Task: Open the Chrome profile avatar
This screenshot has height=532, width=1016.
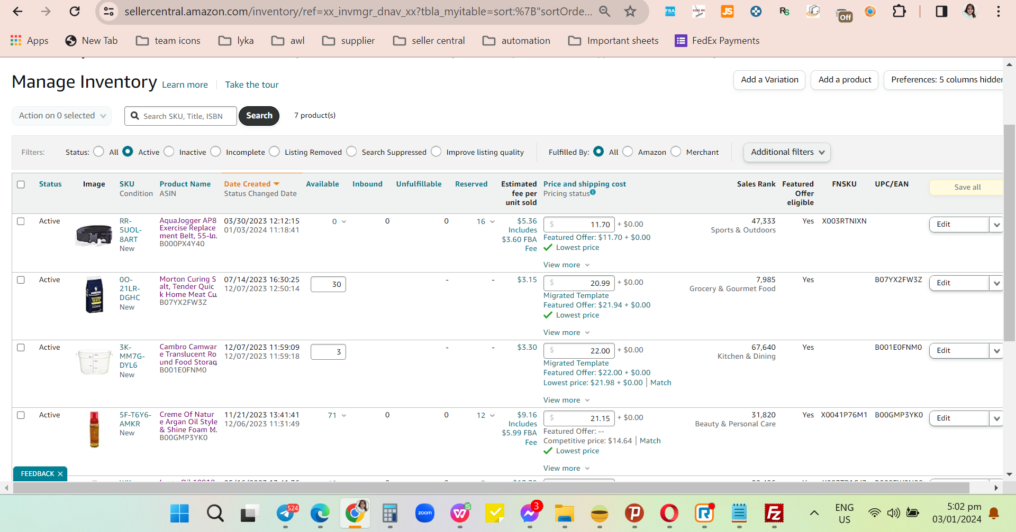Action: click(970, 11)
